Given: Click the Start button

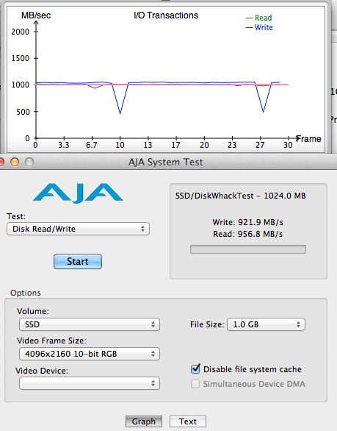Looking at the screenshot, I should [78, 261].
